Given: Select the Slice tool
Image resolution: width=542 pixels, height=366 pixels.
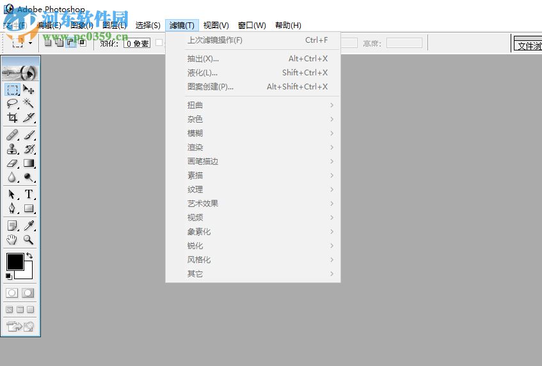Looking at the screenshot, I should tap(29, 118).
